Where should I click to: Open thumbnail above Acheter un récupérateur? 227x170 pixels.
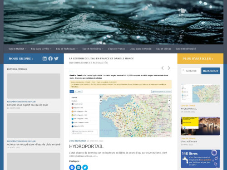[34, 126]
